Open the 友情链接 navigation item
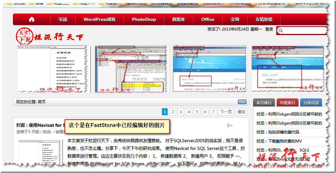Image resolution: width=336 pixels, height=173 pixels. pyautogui.click(x=264, y=19)
